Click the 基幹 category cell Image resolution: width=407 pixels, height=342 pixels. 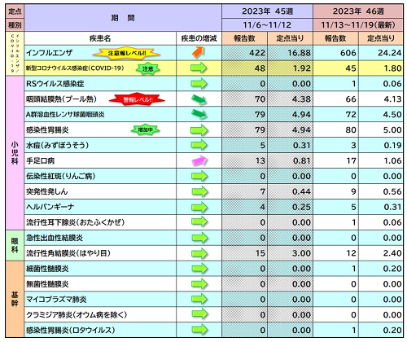click(15, 299)
